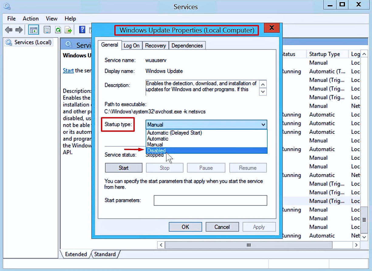Sort by the Startup Type column header

click(x=327, y=54)
